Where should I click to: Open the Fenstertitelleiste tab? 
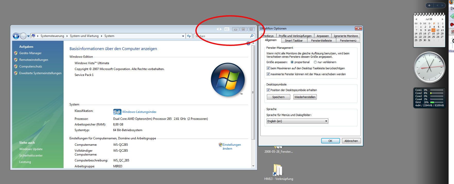coord(321,41)
